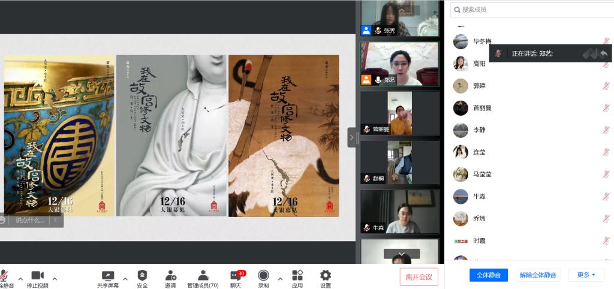Select member name 乔炜 in list
Image resolution: width=614 pixels, height=289 pixels.
coord(479,218)
